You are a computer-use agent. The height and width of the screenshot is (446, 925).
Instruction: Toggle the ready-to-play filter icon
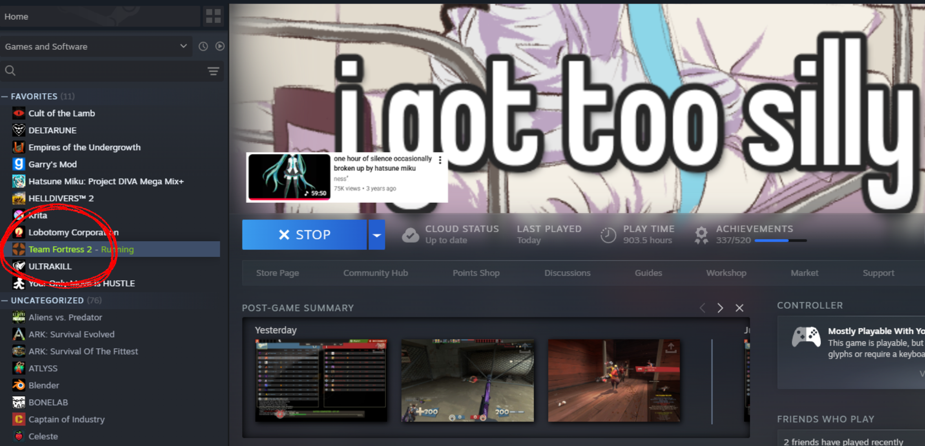[x=220, y=46]
